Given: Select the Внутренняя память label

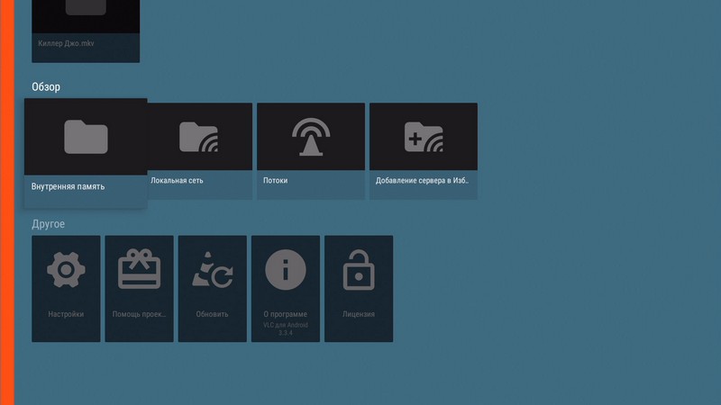Looking at the screenshot, I should [68, 187].
